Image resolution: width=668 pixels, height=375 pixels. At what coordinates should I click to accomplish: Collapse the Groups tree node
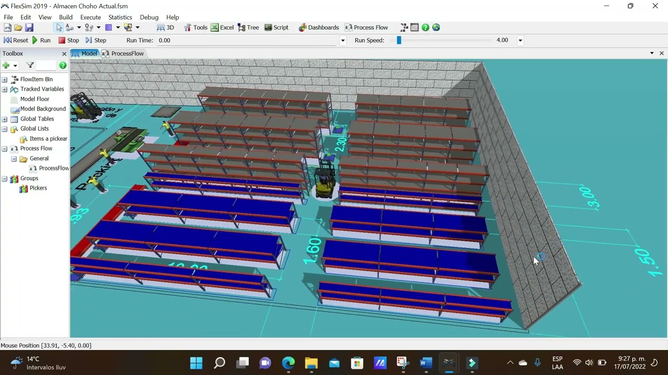click(5, 179)
